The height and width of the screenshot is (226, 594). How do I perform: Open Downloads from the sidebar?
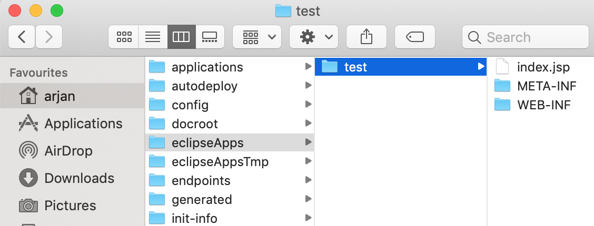coord(79,178)
